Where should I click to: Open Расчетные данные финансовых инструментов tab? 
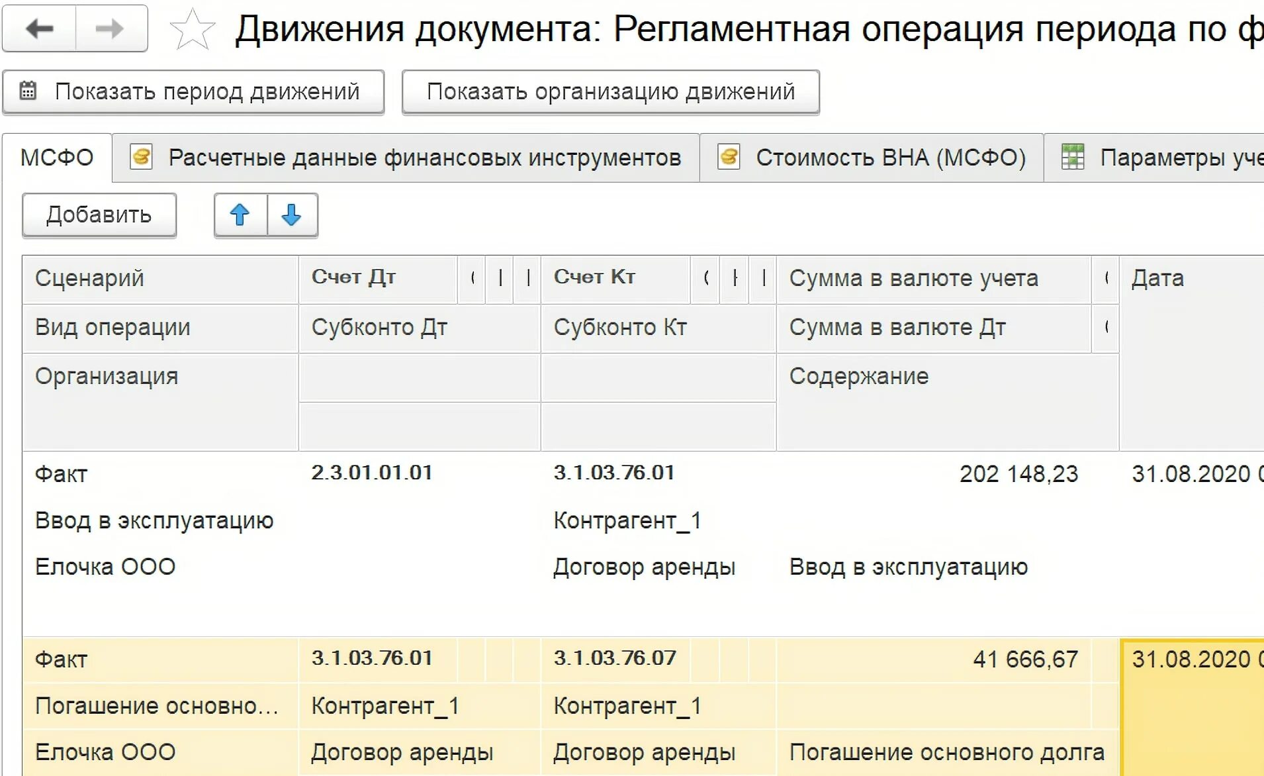pos(406,158)
